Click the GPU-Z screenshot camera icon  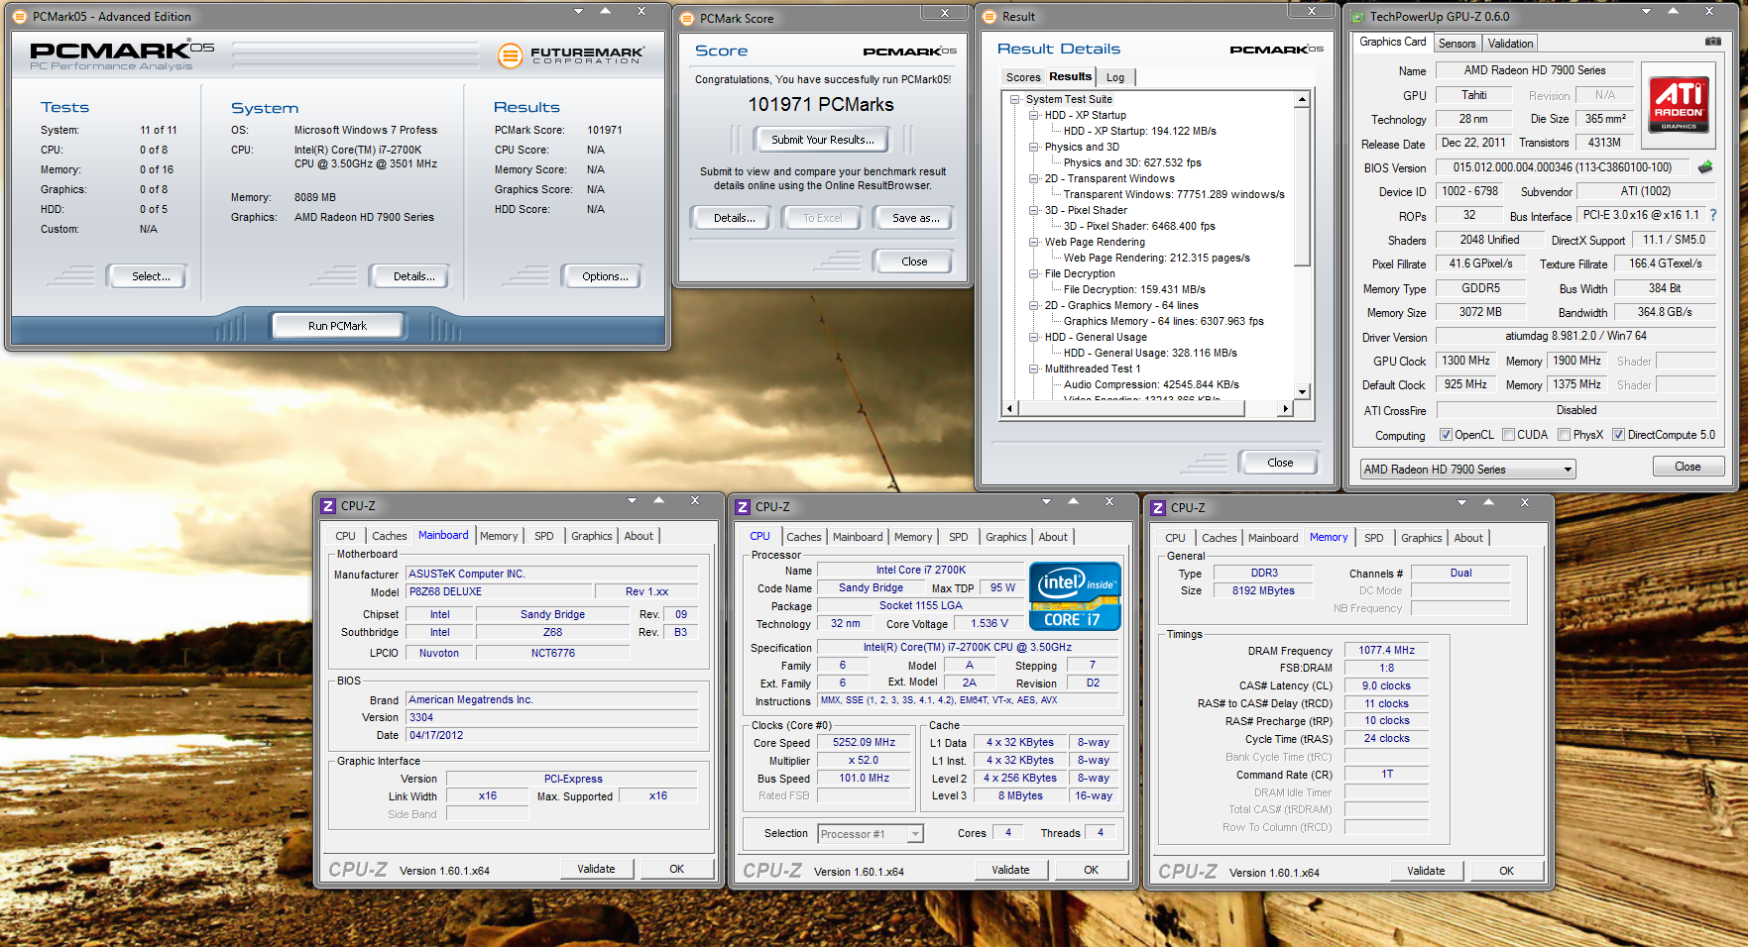tap(1712, 42)
